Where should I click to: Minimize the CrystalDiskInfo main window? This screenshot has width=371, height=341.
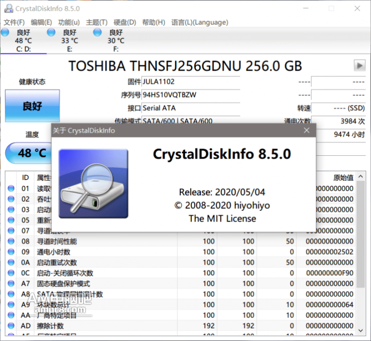click(x=306, y=9)
